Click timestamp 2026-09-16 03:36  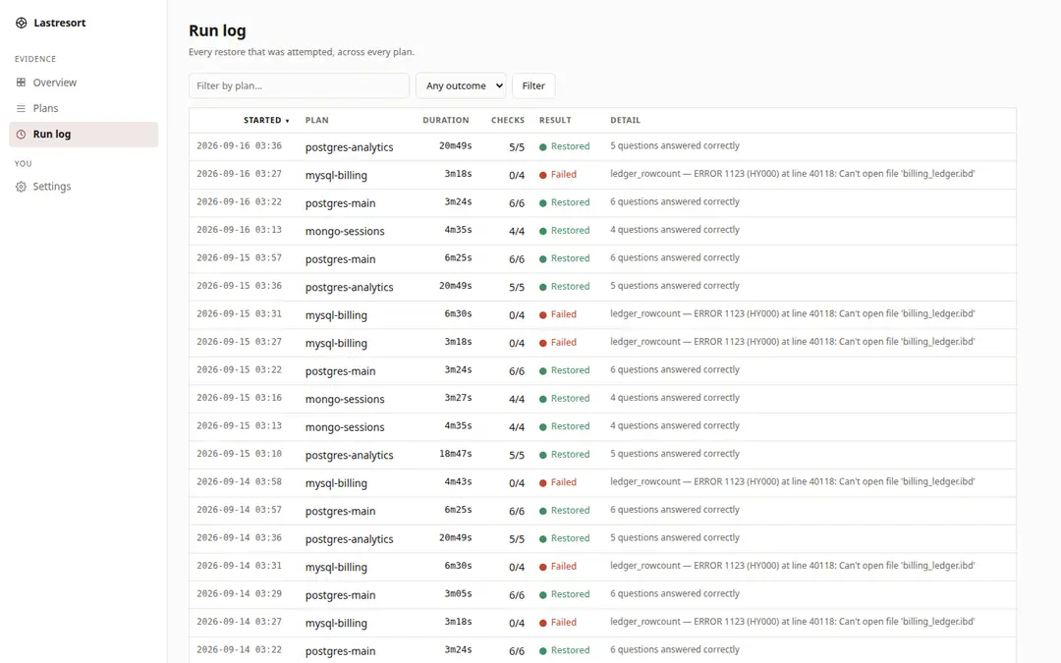point(239,146)
